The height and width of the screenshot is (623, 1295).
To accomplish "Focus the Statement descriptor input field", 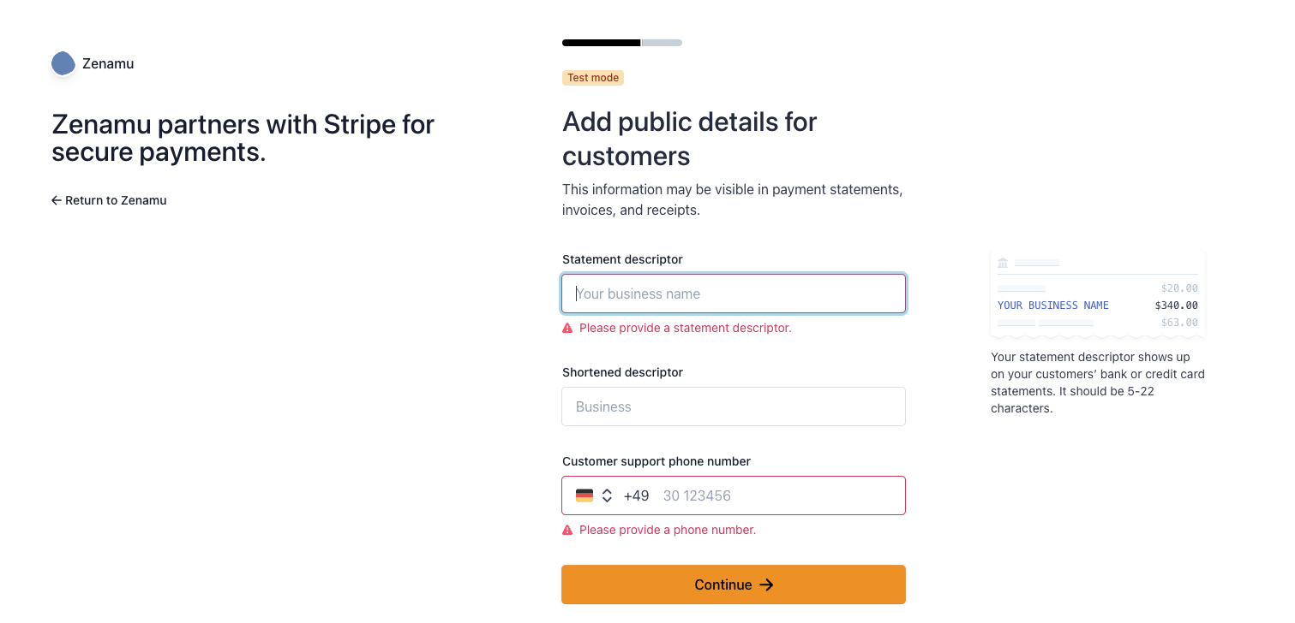I will (734, 294).
